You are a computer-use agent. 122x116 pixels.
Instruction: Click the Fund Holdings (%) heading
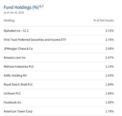21,8
